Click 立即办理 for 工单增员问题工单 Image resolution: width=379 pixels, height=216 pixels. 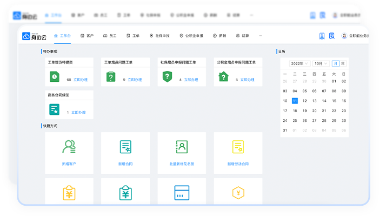135,80
